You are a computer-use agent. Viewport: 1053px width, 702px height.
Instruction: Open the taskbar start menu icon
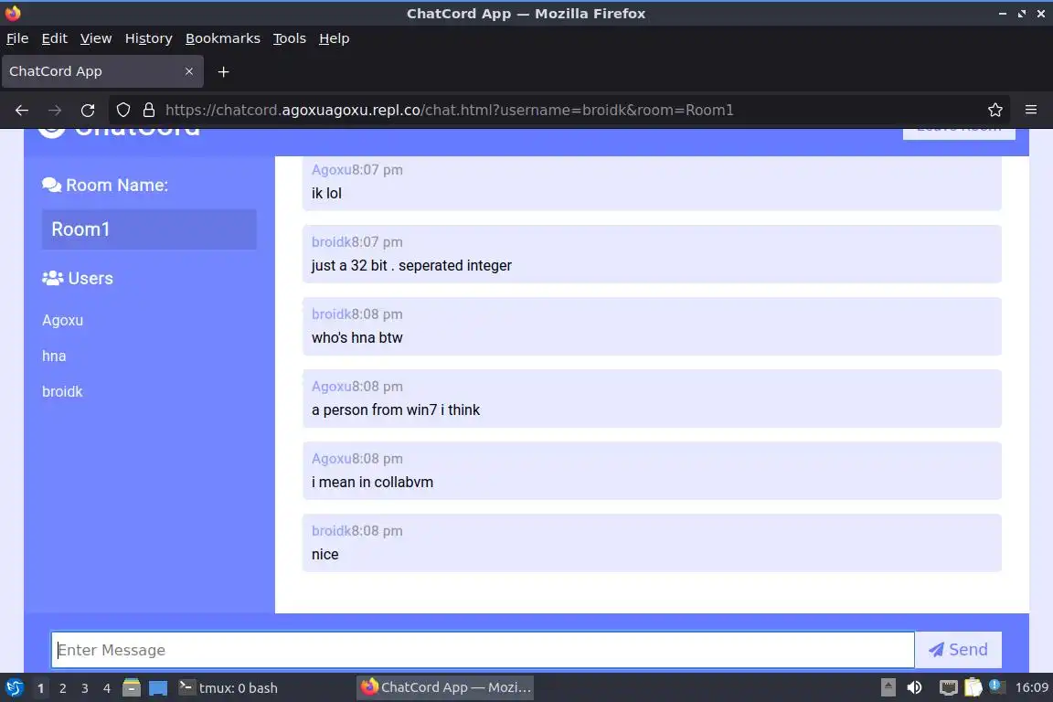(x=14, y=688)
